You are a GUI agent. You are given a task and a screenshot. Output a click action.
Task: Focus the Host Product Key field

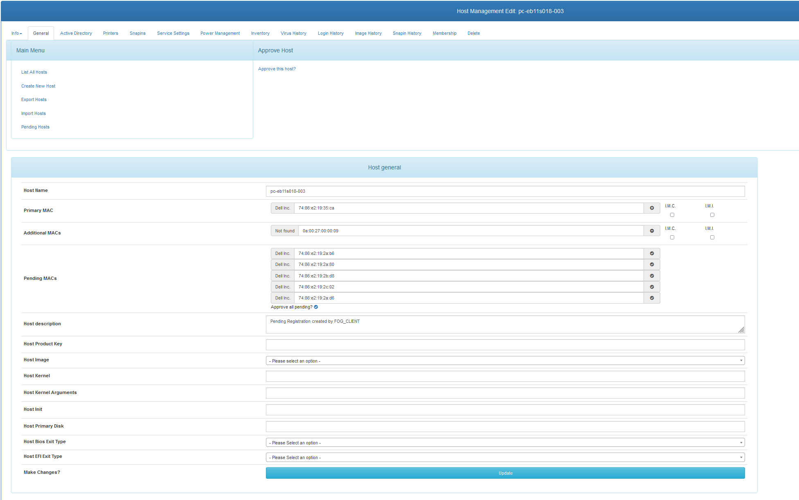[x=505, y=345]
